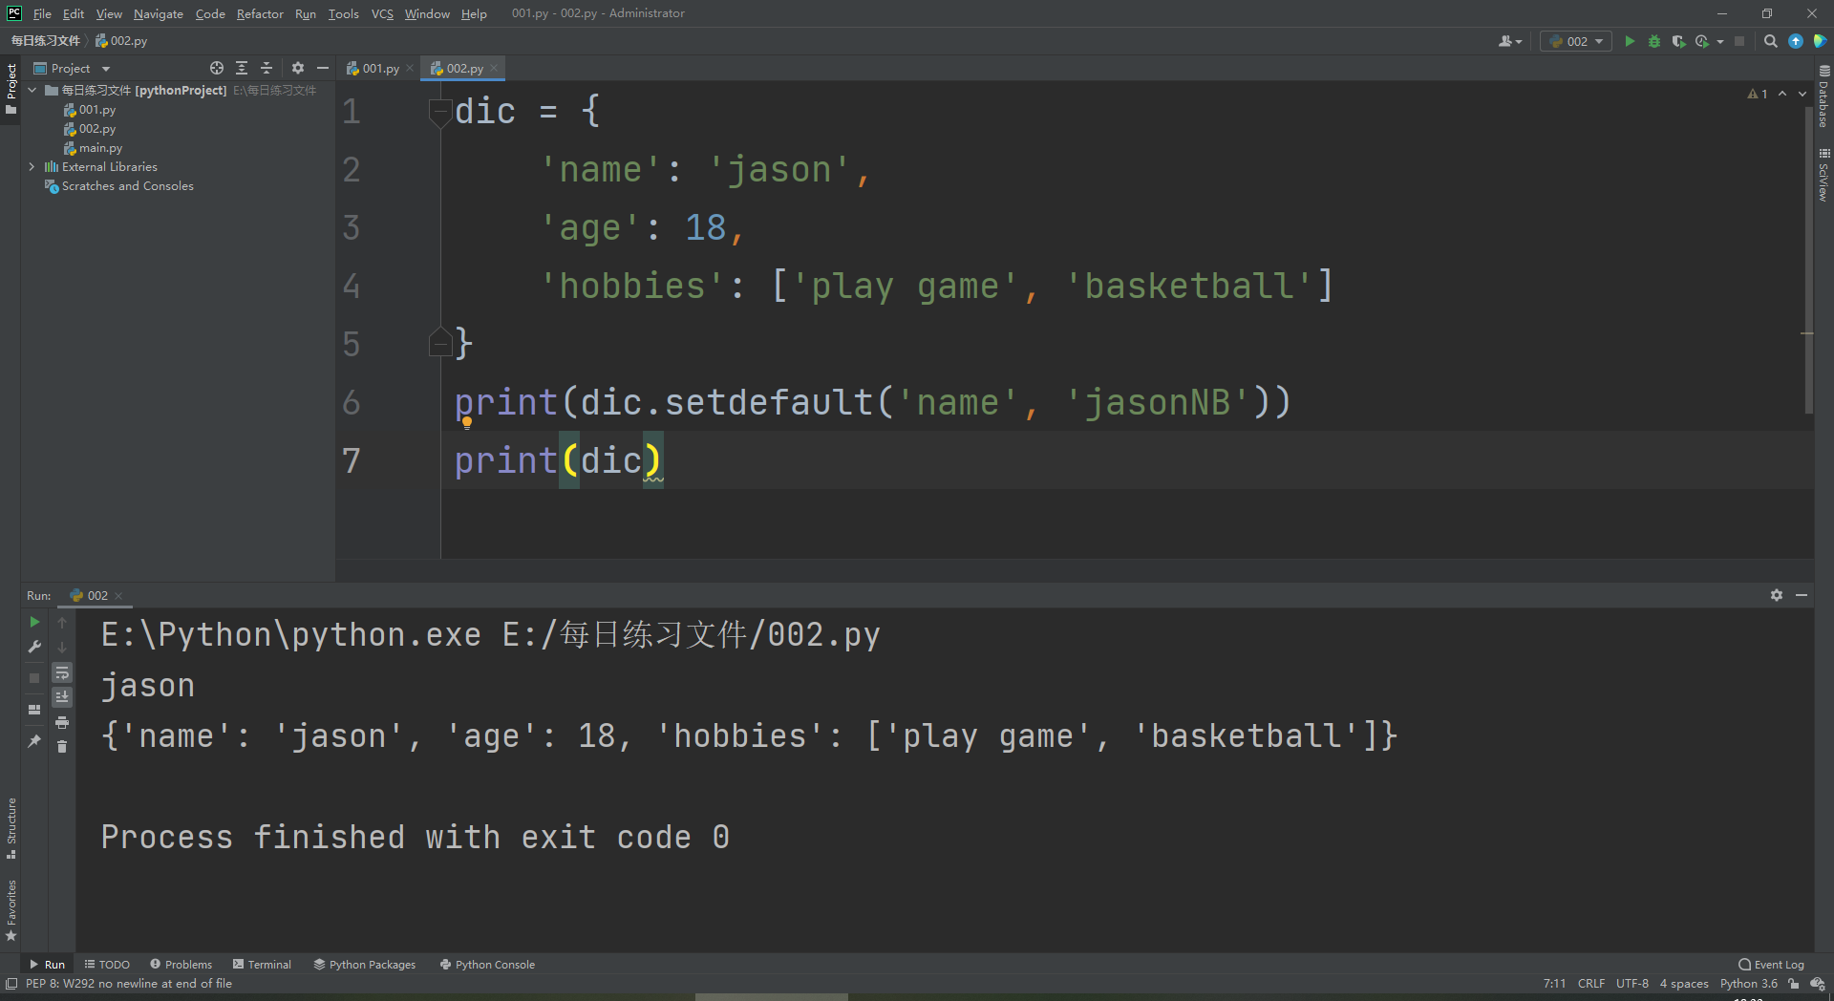Image resolution: width=1834 pixels, height=1001 pixels.
Task: Rerun 002 in the Run panel
Action: click(x=34, y=622)
